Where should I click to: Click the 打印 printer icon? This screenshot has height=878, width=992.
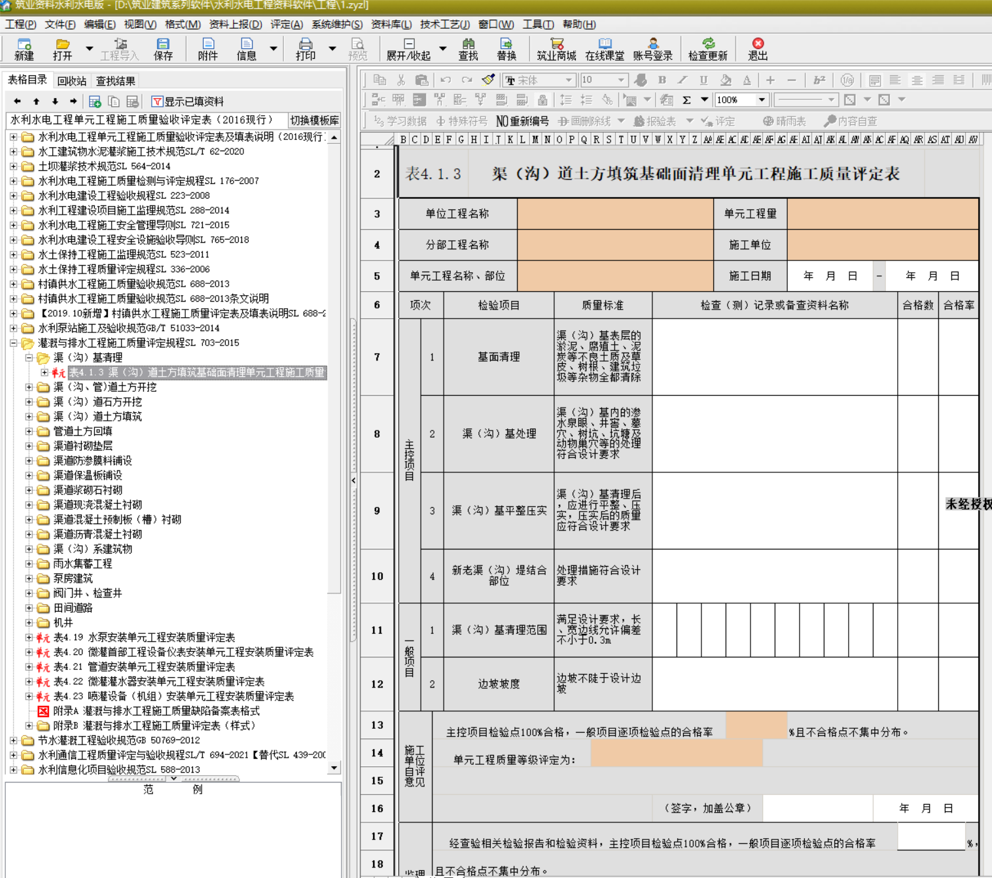tap(305, 49)
